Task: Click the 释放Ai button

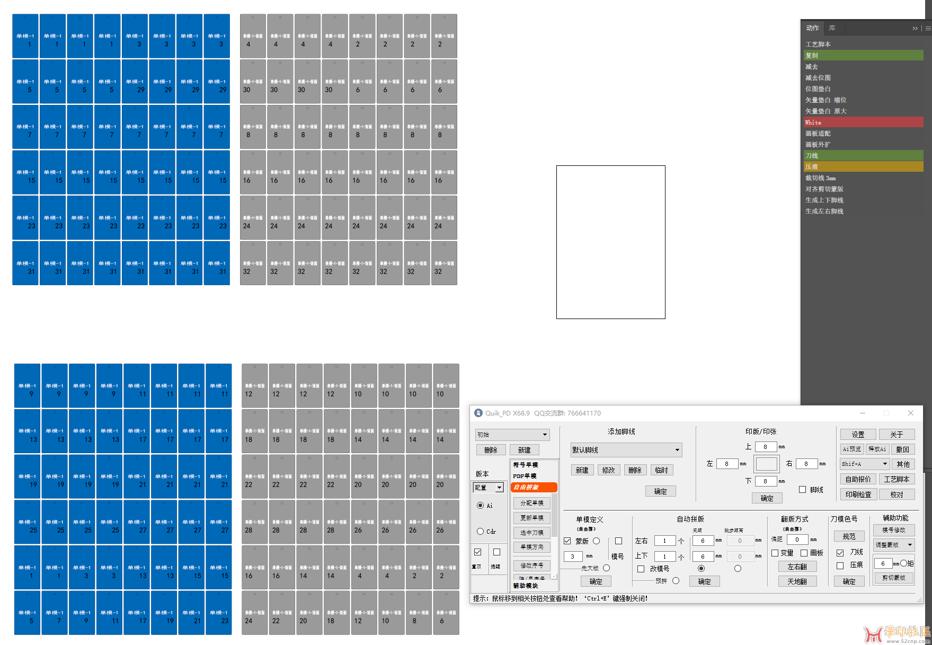Action: click(877, 449)
